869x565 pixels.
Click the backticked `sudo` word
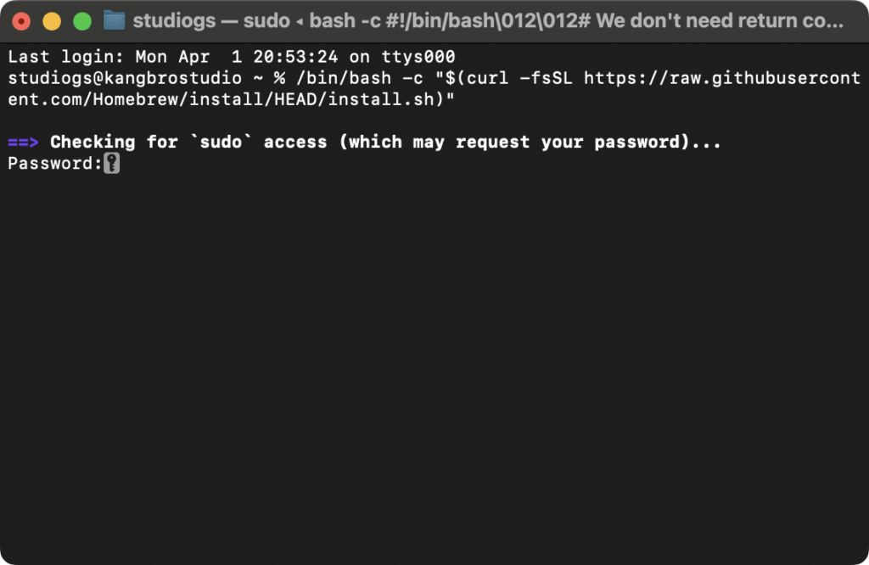coord(221,142)
